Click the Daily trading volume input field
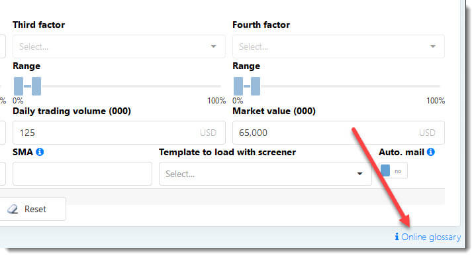 [x=119, y=133]
